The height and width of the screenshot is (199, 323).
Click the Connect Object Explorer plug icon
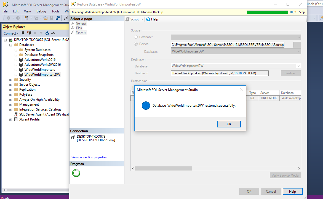[23, 33]
